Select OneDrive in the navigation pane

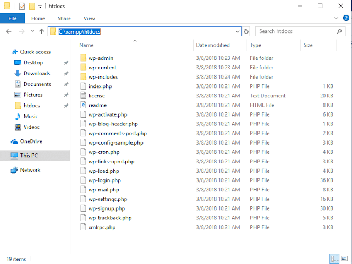tap(31, 141)
